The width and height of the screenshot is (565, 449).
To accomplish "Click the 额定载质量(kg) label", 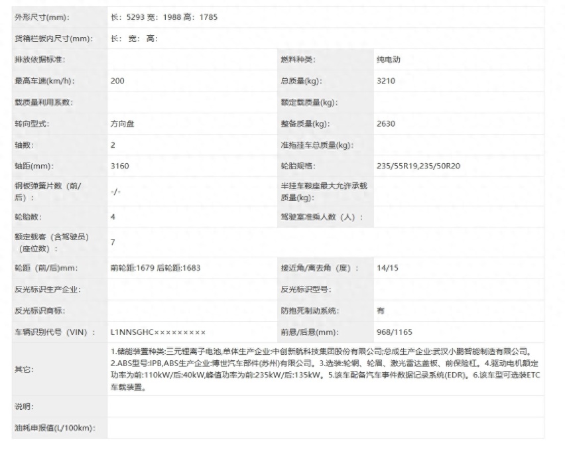I will click(309, 102).
